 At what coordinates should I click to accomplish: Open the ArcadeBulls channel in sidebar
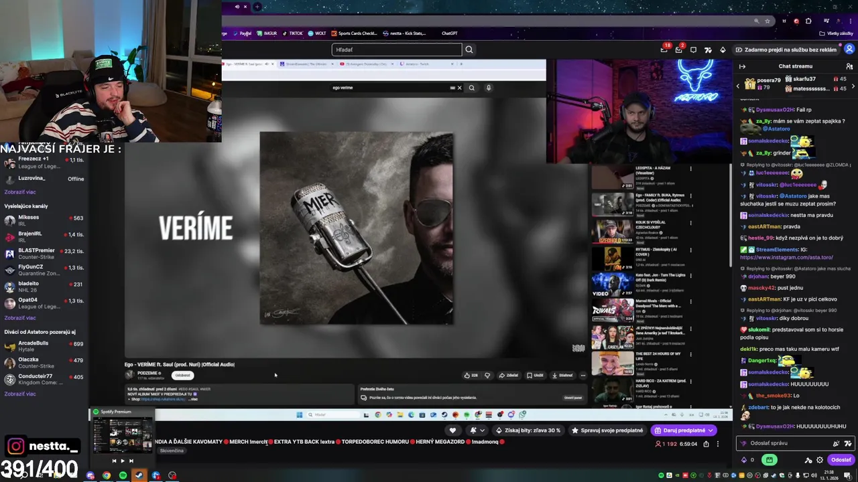44,346
